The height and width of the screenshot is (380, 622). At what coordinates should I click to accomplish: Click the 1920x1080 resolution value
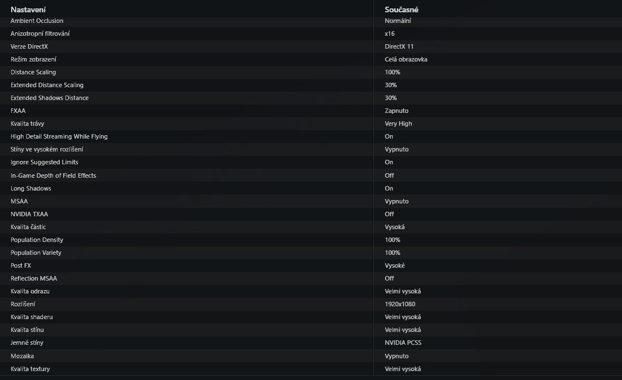pos(400,304)
